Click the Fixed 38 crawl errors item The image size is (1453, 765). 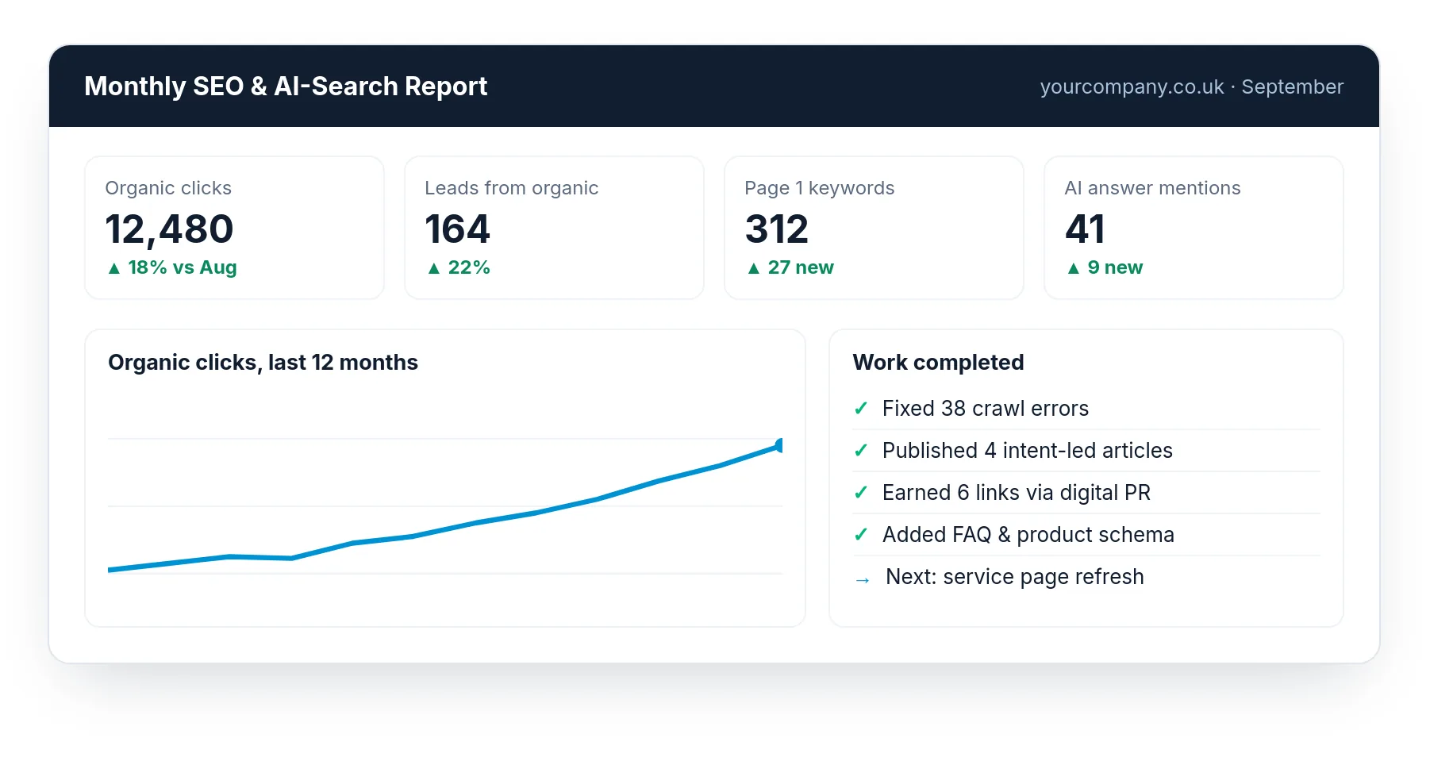[986, 409]
